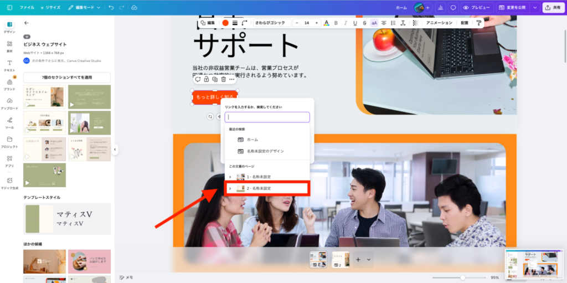Open the comment speech bubble icon in header
Screen dimensions: 567x283
click(453, 8)
